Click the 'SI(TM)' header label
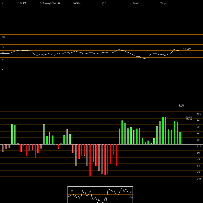This screenshot has height=203, width=203. coord(77,3)
